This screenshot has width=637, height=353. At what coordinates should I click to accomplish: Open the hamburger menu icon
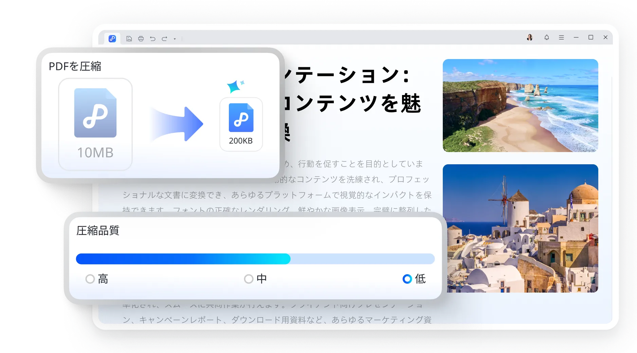pos(561,37)
